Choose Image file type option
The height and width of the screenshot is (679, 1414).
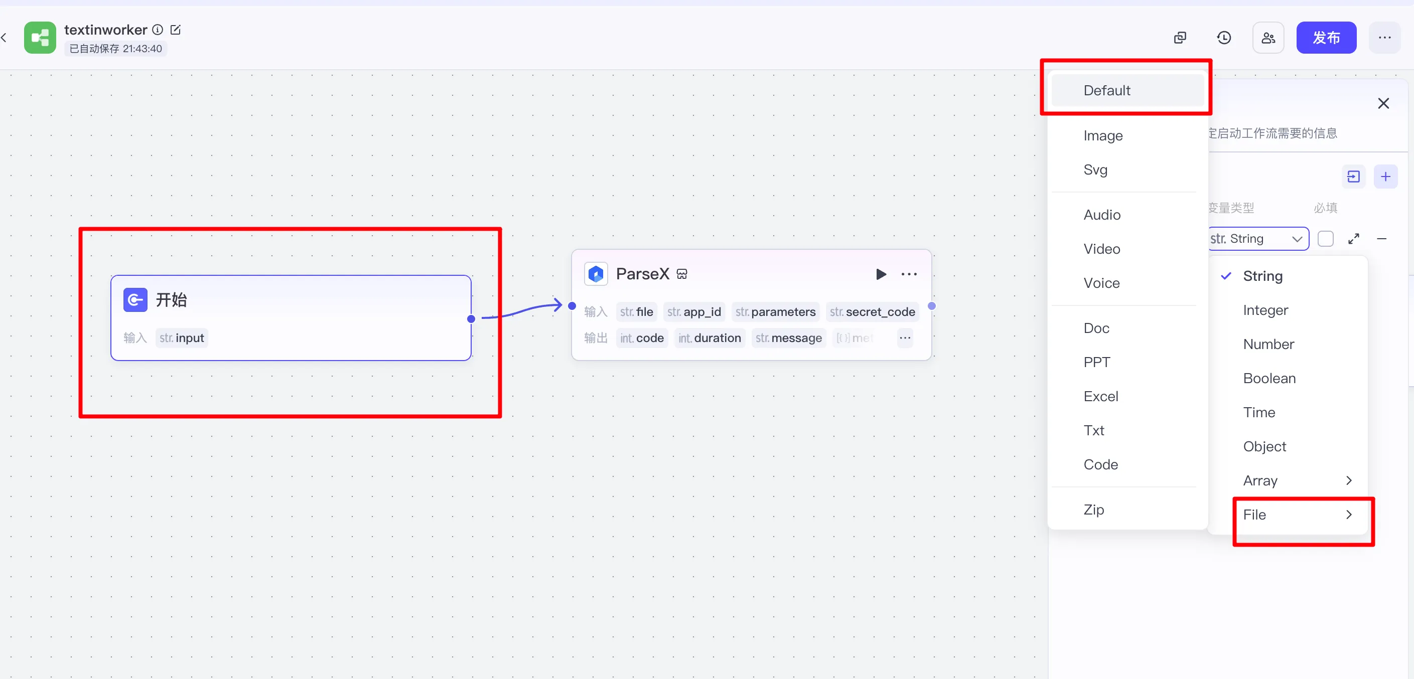click(x=1103, y=135)
